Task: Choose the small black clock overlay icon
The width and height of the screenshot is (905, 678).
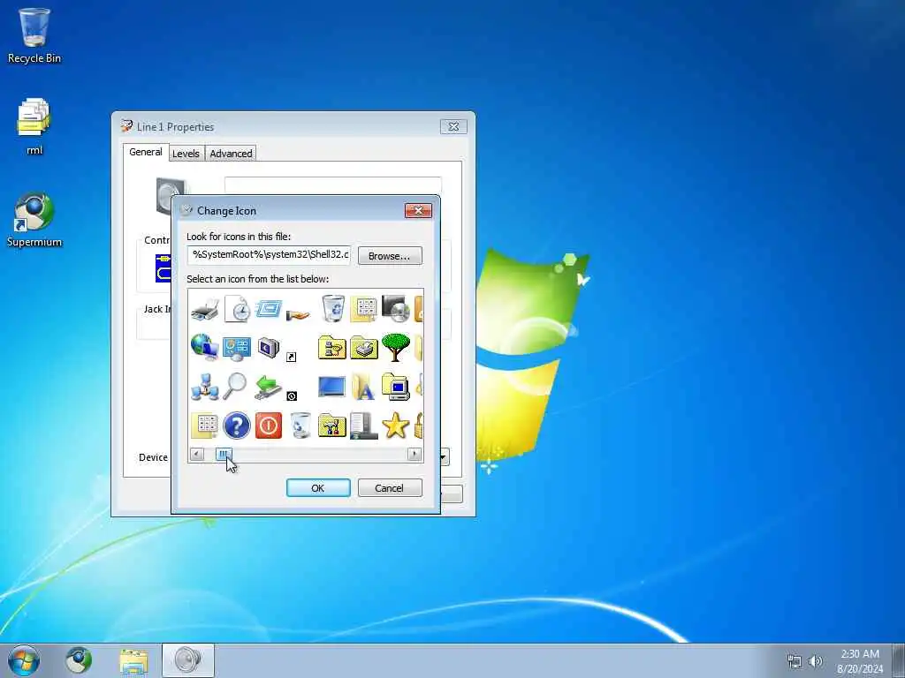Action: [x=292, y=395]
